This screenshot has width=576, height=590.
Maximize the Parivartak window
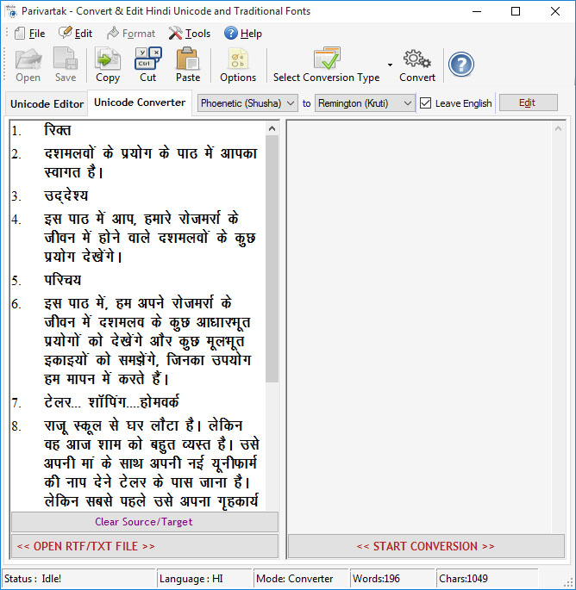pos(516,11)
